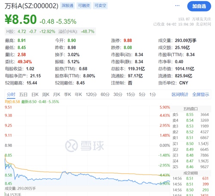Switch to the 5分 interval tab
The width and height of the screenshot is (215, 196).
[142, 94]
